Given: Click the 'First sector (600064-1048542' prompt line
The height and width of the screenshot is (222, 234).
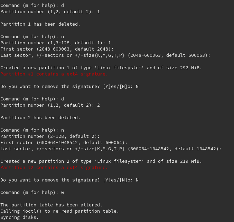Looking at the screenshot, I should (64, 143).
